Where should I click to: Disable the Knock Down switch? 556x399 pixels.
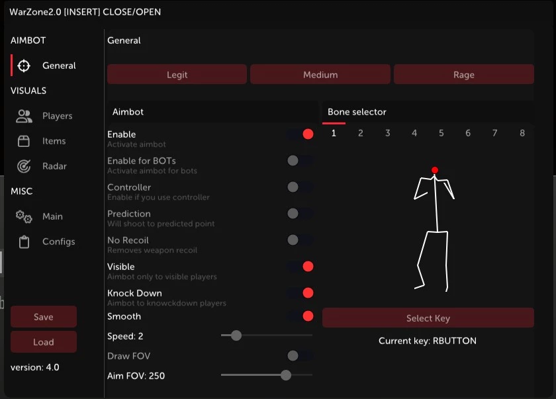301,293
